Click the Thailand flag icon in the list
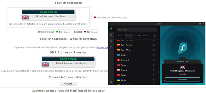The height and width of the screenshot is (93, 206). [119, 70]
